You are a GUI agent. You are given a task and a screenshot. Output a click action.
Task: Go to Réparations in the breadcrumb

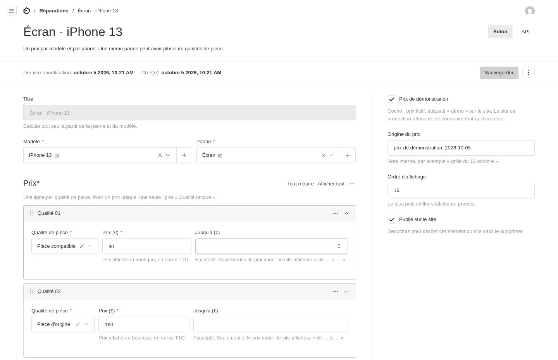[x=54, y=11]
